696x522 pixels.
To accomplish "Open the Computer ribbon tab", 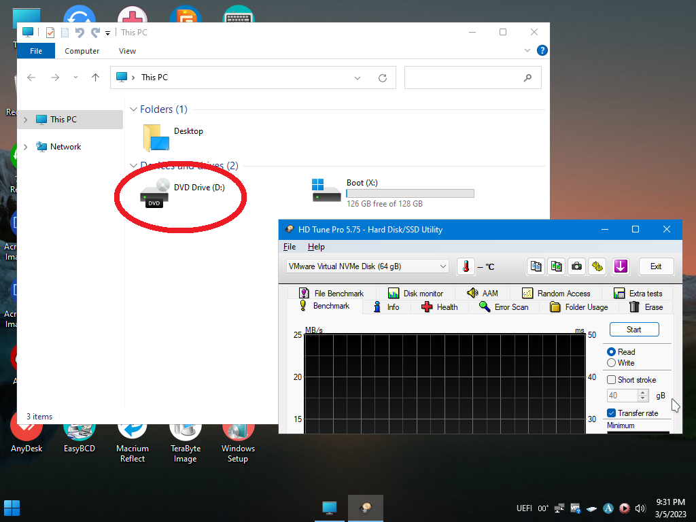I will [x=82, y=51].
